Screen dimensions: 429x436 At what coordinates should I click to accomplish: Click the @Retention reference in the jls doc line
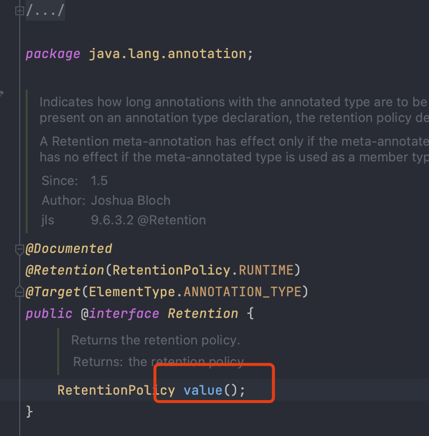[171, 220]
